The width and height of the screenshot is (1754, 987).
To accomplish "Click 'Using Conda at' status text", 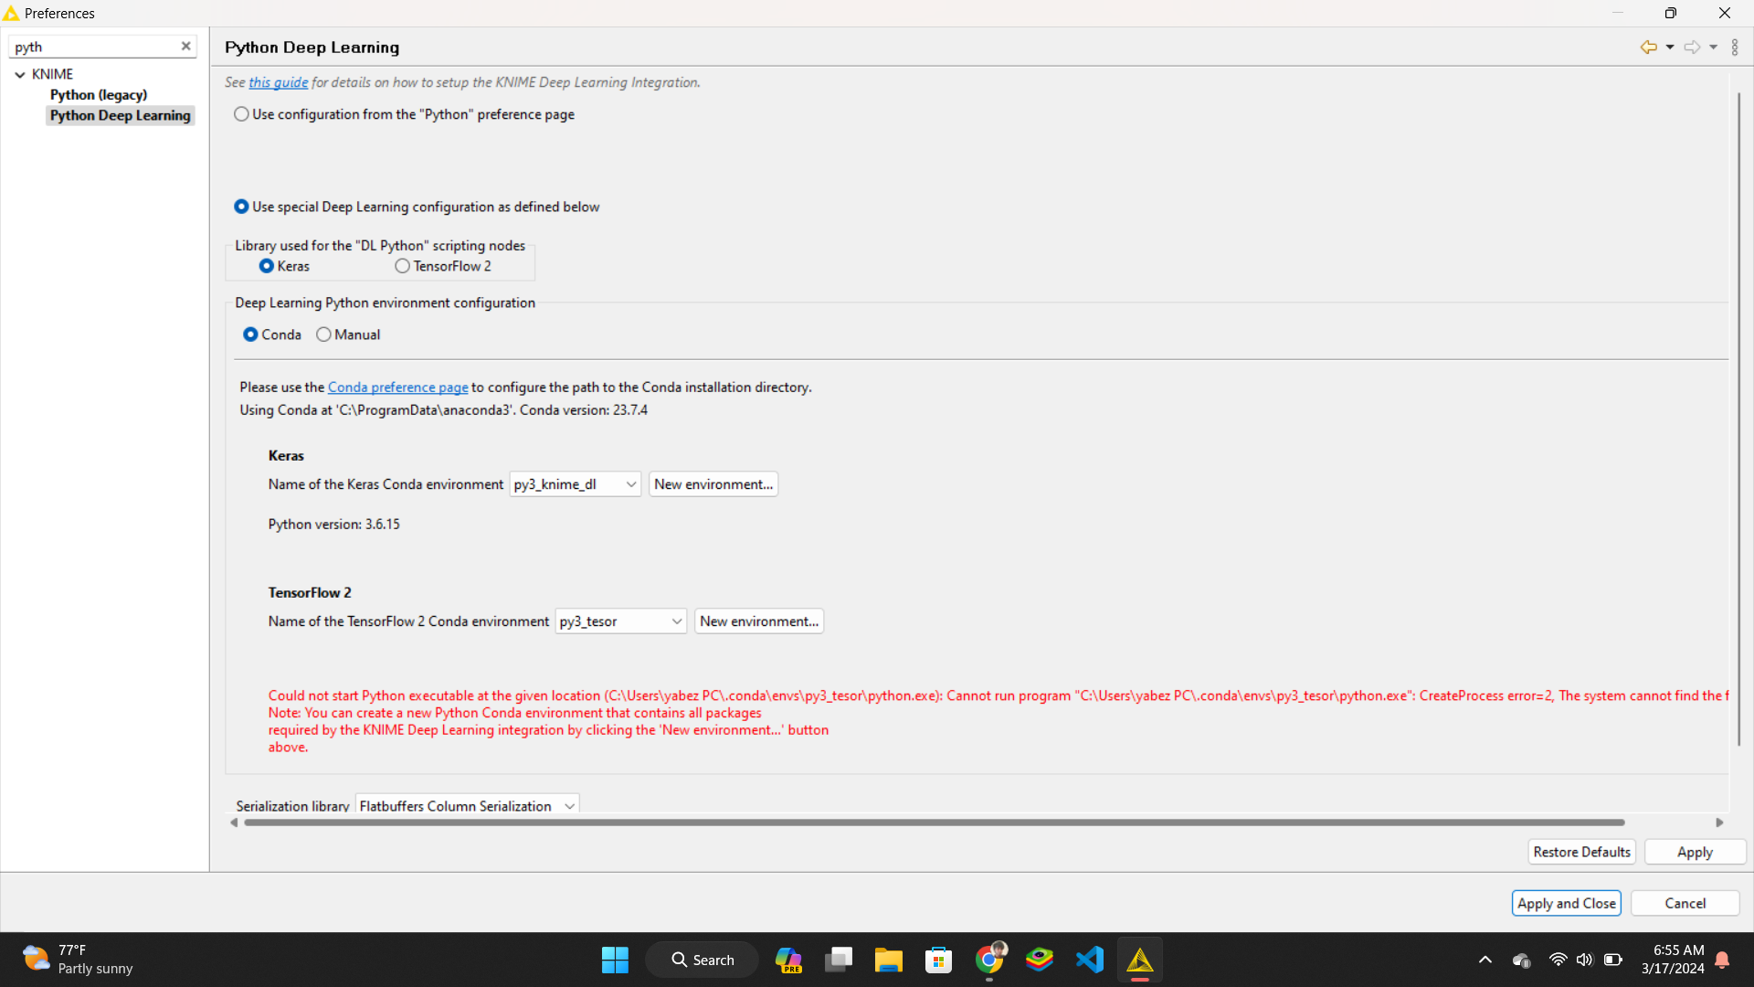I will click(x=444, y=410).
